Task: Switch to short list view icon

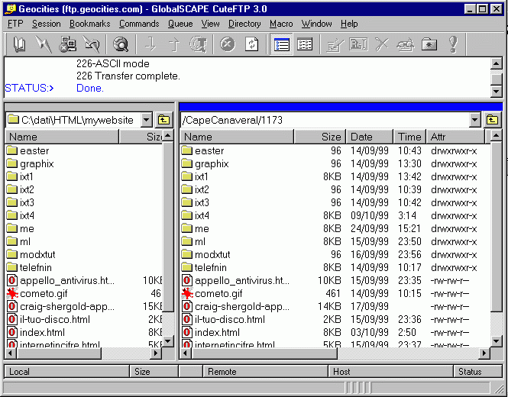Action: point(281,44)
